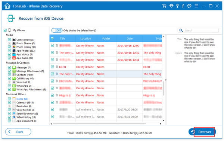Open the hamburger menu icon
The image size is (224, 141).
(196, 6)
